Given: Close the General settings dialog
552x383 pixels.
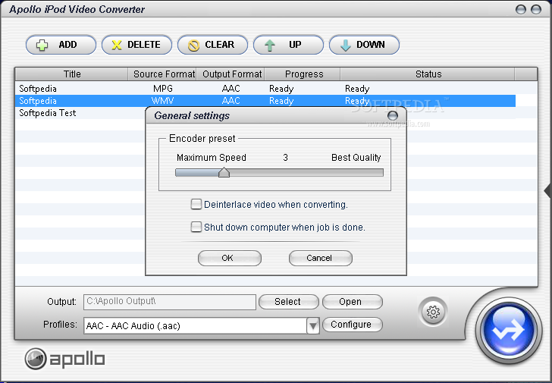Looking at the screenshot, I should 393,115.
